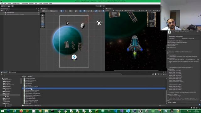Select the Prefabs folder in the Project tree
201x113 pixels.
(7, 83)
